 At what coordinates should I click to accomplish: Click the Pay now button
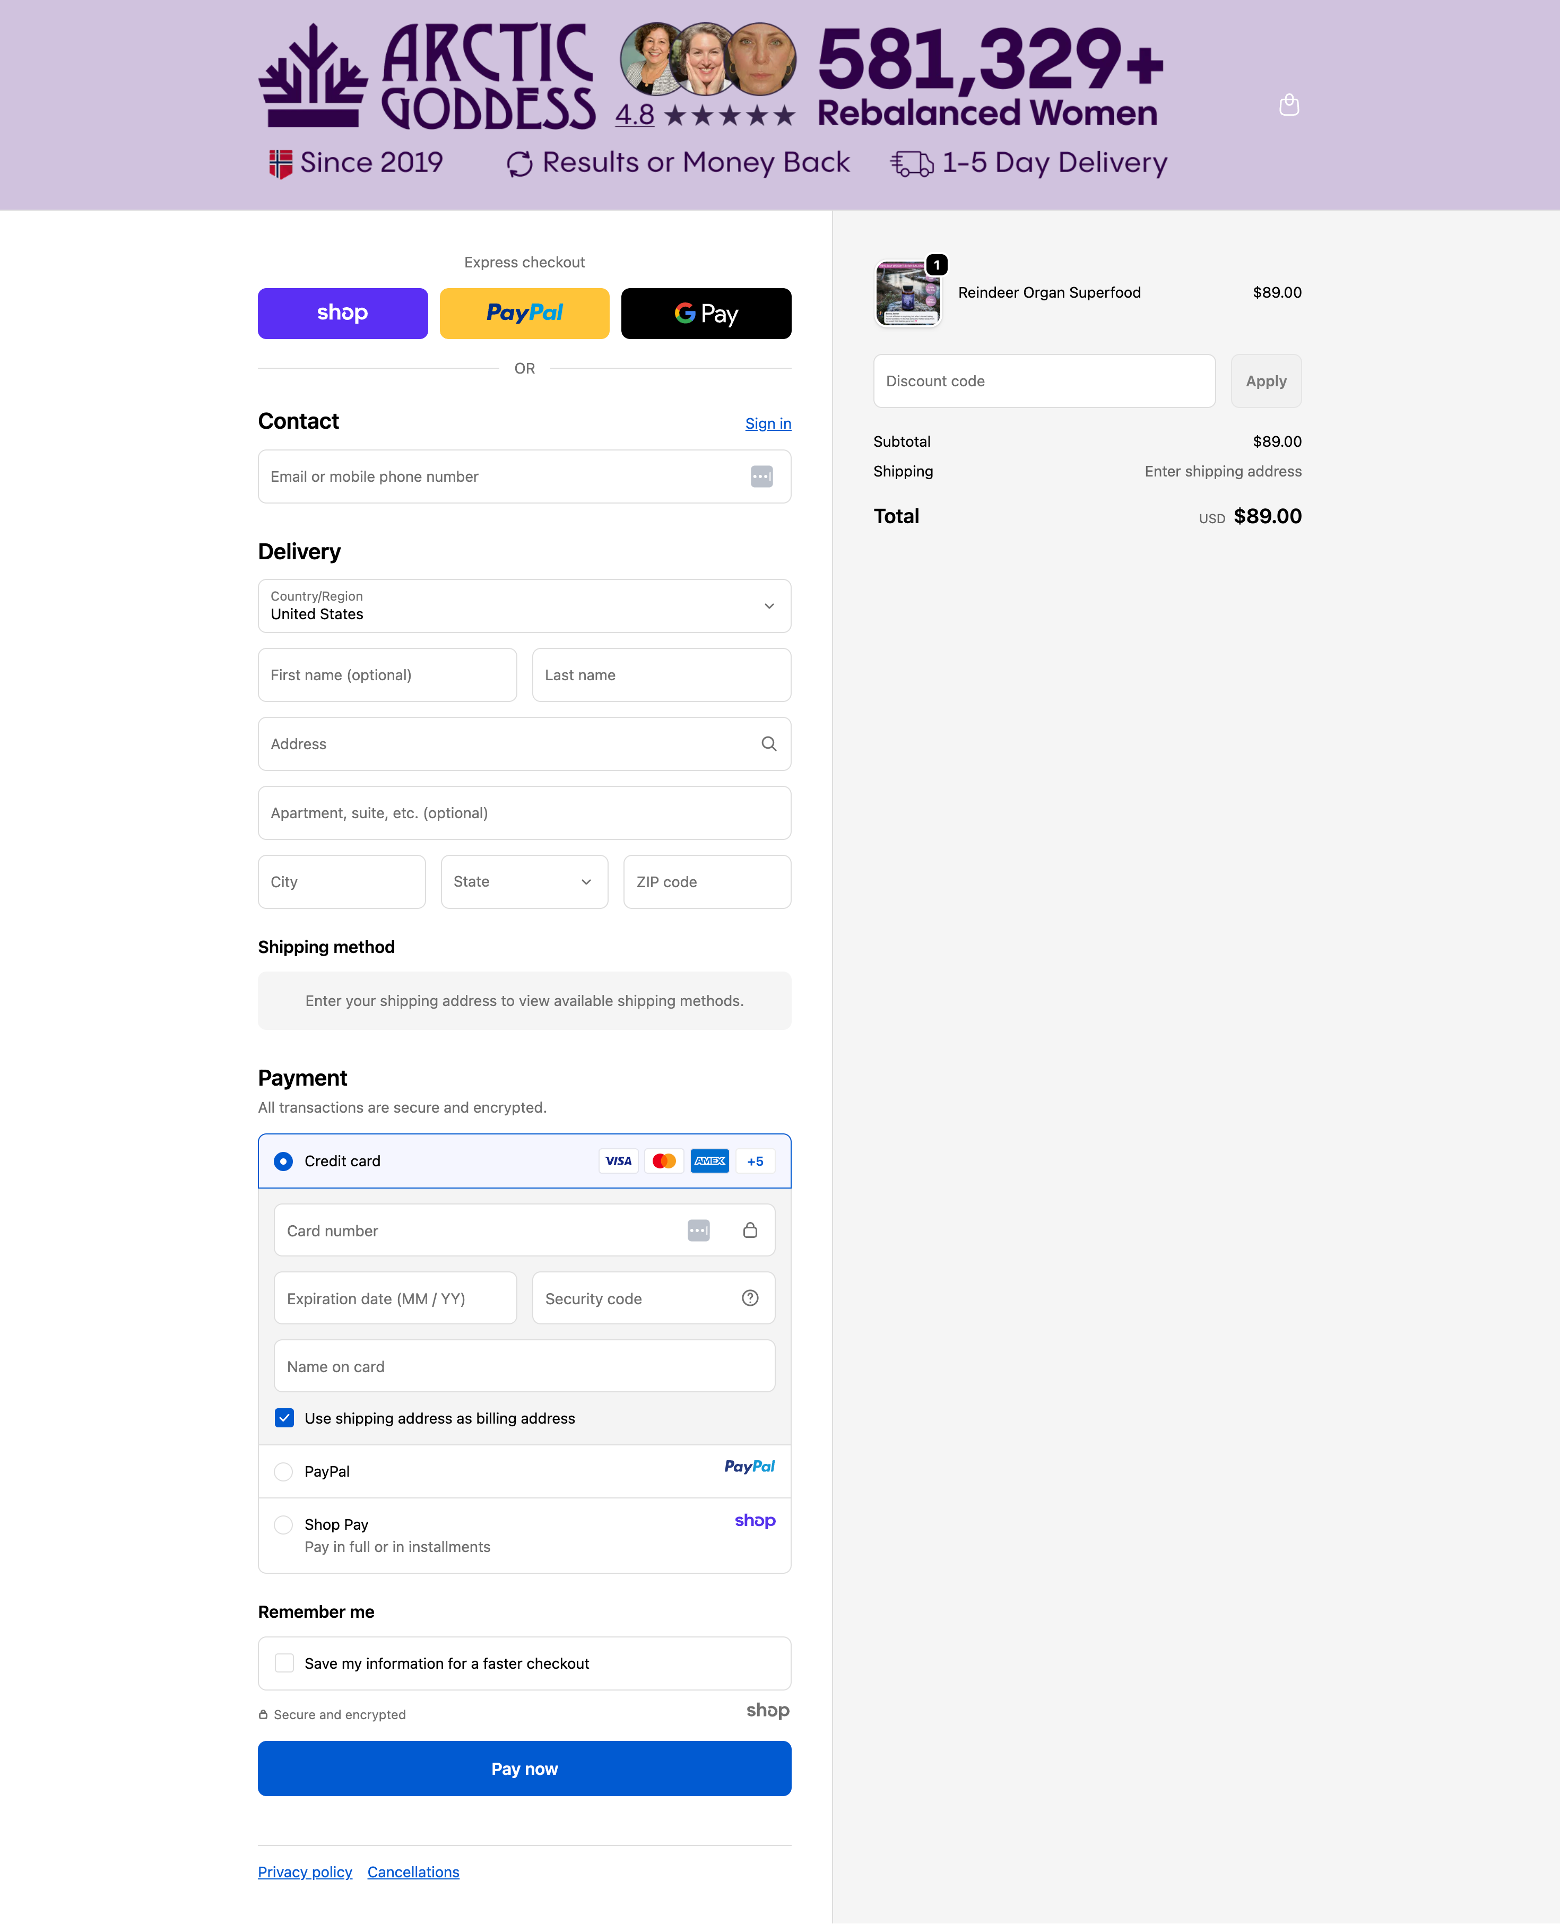pos(525,1769)
